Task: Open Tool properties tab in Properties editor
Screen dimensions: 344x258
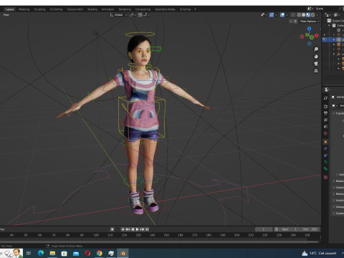Action: pos(325,98)
